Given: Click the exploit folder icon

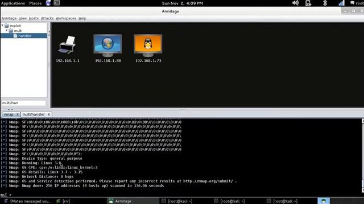Looking at the screenshot, I should (7, 25).
